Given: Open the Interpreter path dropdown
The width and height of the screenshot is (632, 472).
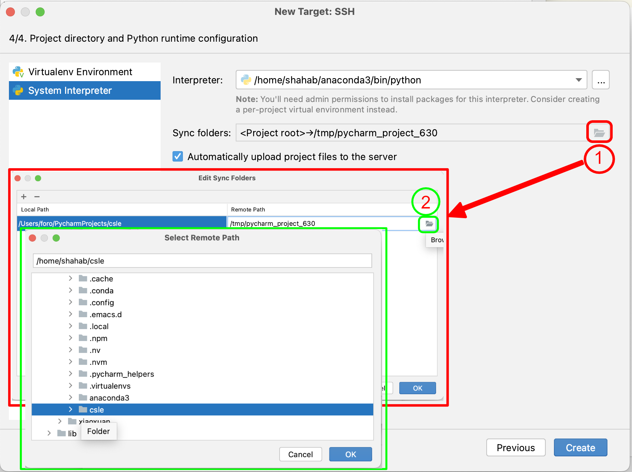Looking at the screenshot, I should pos(578,80).
